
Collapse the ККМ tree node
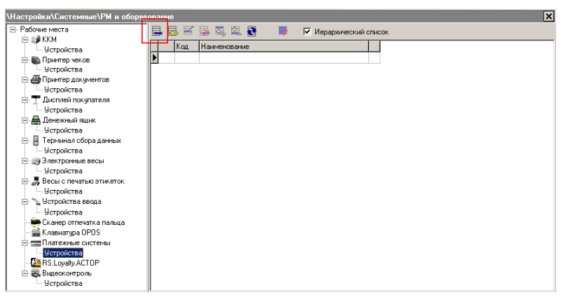(25, 39)
